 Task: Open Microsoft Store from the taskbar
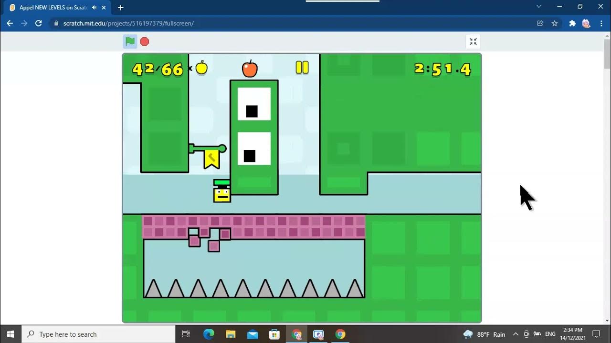(274, 334)
